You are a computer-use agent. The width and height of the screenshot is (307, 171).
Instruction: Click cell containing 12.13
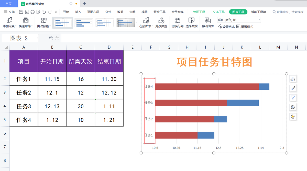[x=52, y=106]
